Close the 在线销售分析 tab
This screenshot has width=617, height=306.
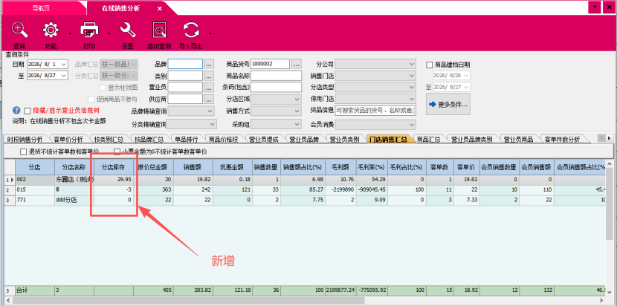coord(159,8)
